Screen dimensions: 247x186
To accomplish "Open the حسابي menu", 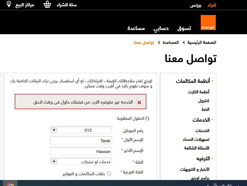I will (161, 28).
